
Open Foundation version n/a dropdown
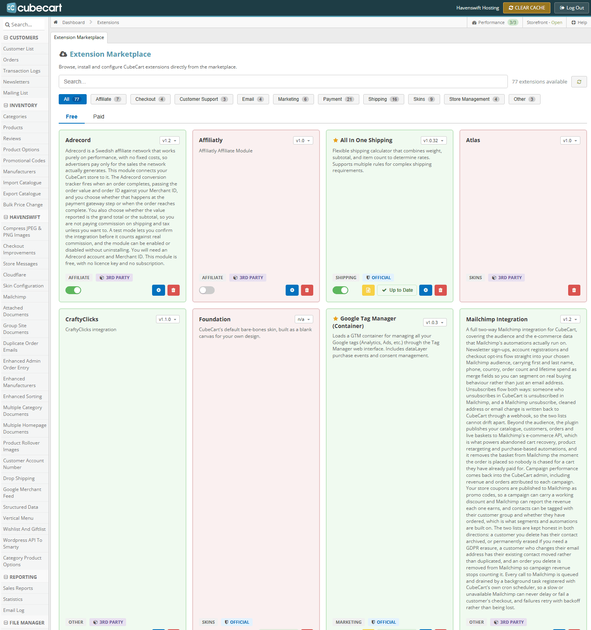point(304,319)
